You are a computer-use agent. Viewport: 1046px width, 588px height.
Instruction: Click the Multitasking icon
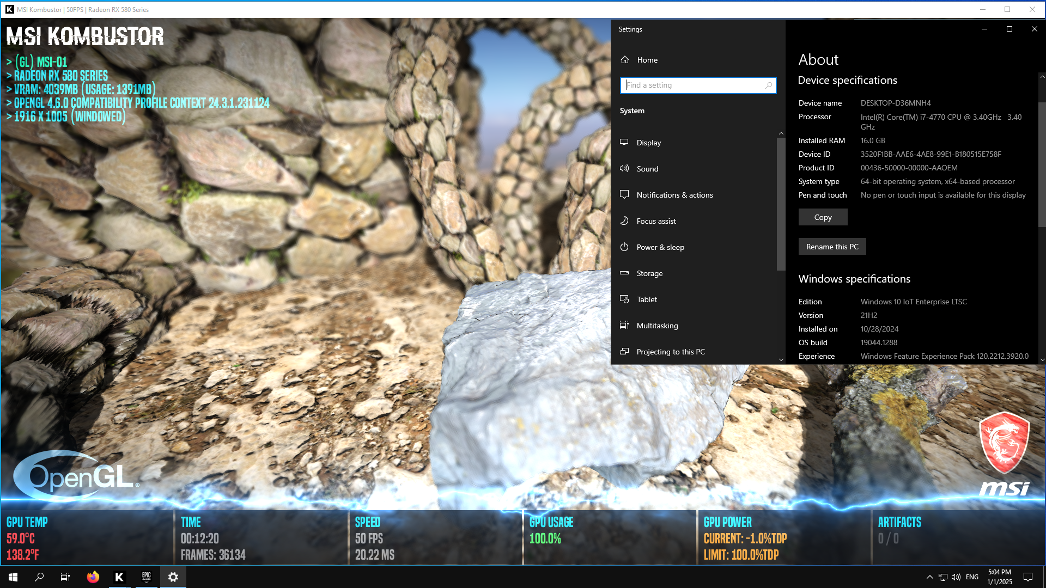click(624, 325)
